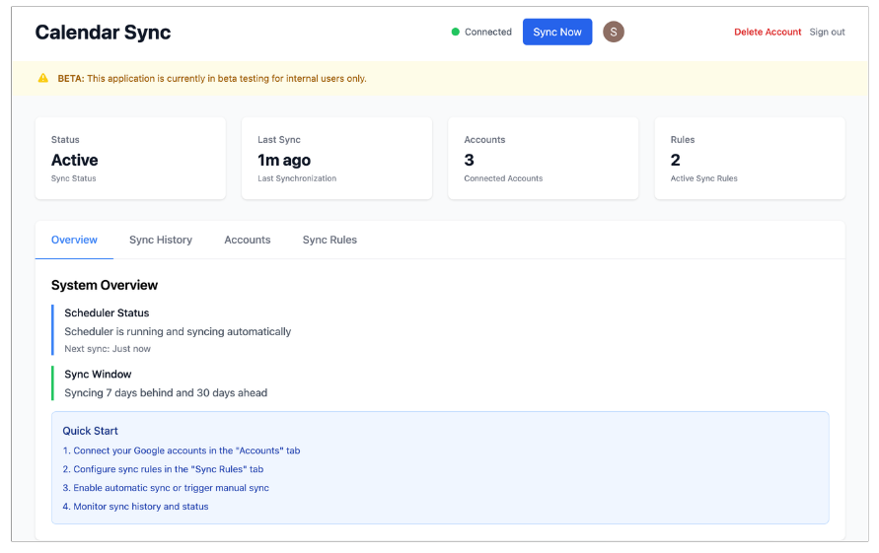The image size is (879, 553).
Task: Click the Active sync status card
Action: click(x=130, y=159)
